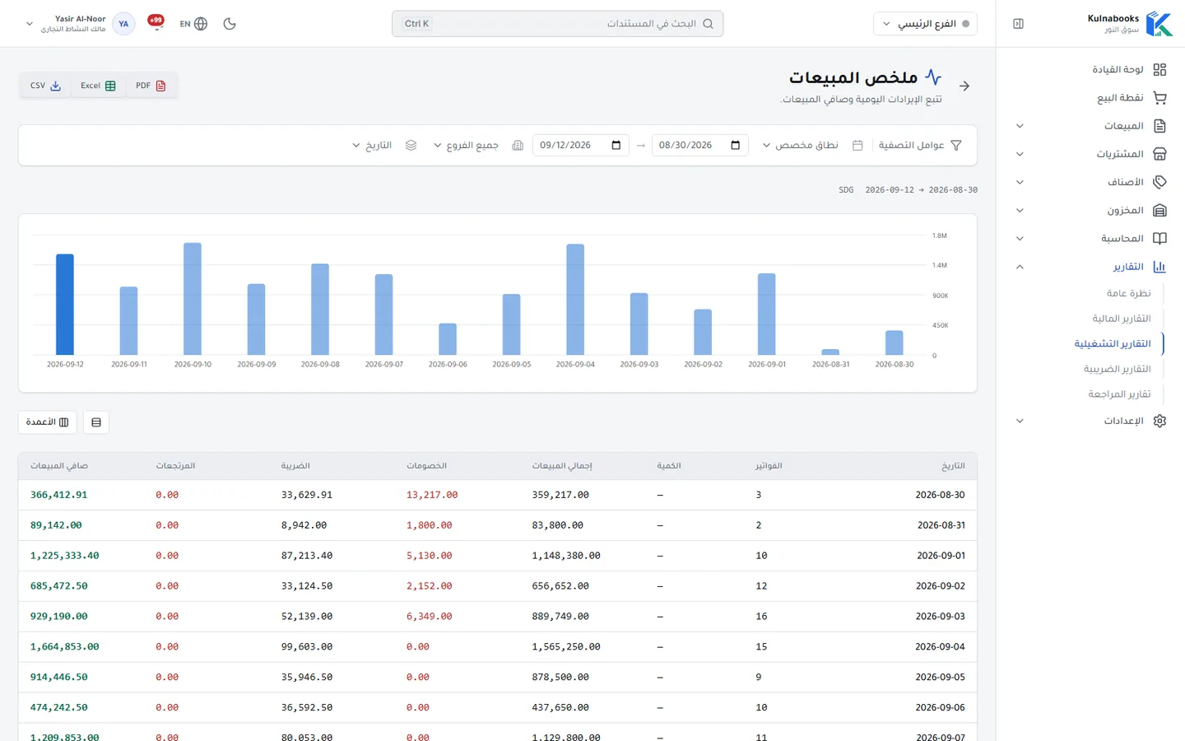Click the calendar icon beside نطاق مخصص

tap(857, 145)
